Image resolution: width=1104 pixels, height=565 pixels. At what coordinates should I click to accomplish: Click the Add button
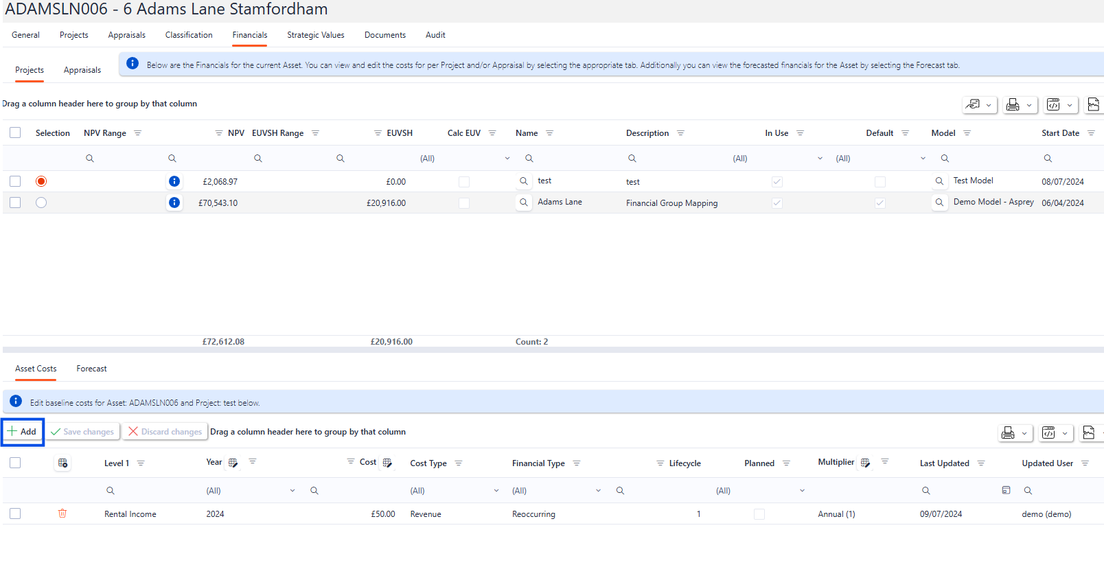(x=22, y=432)
